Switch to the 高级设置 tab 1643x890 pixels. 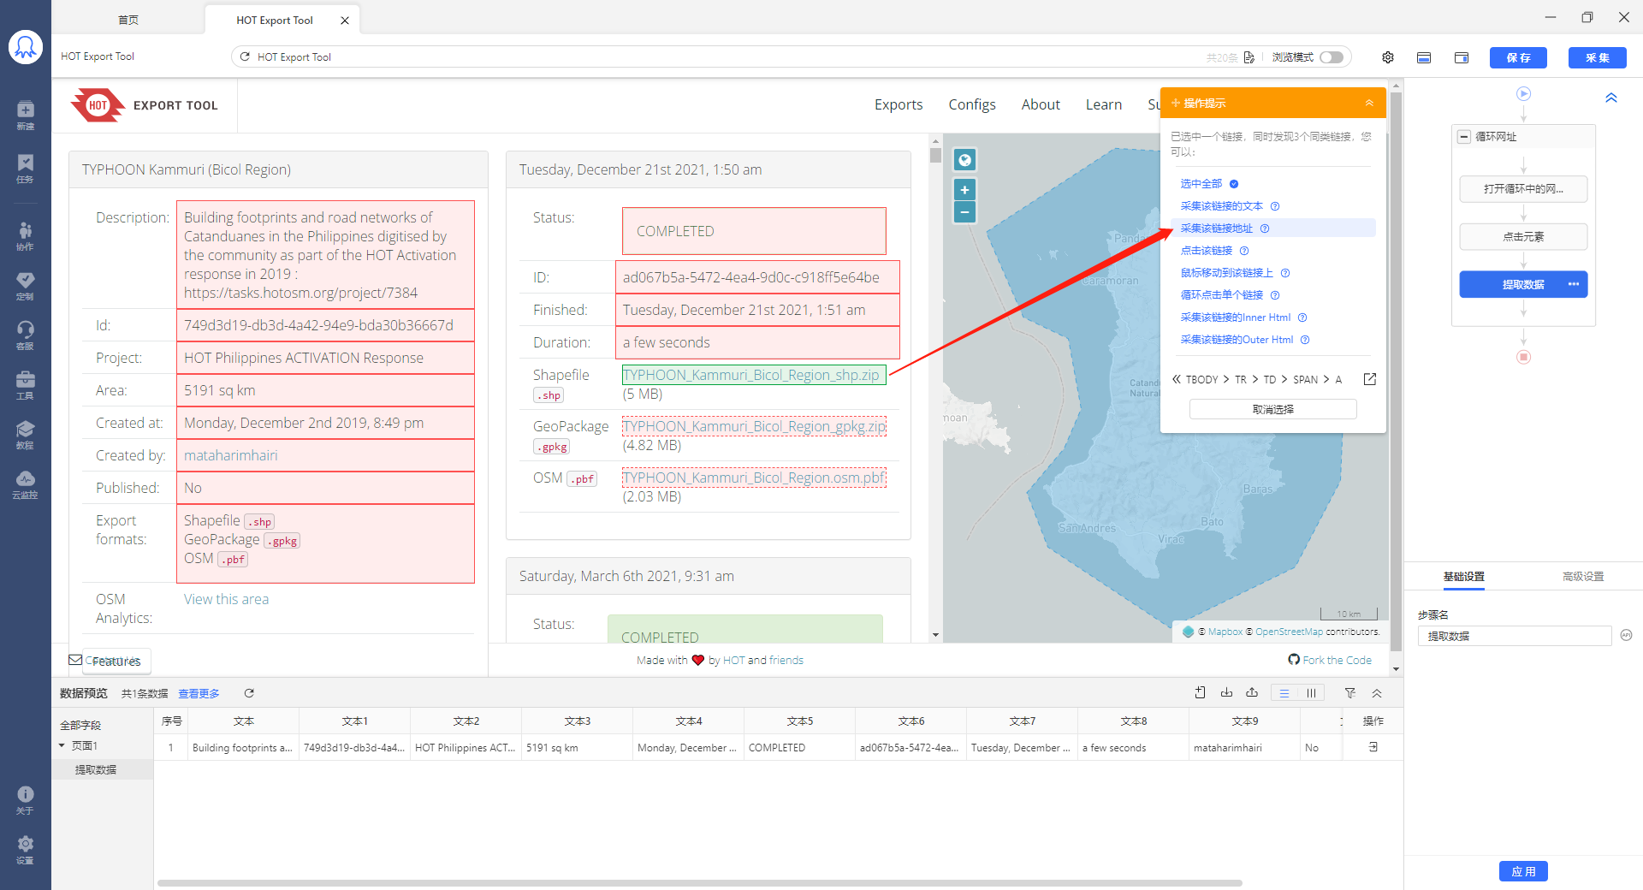point(1583,576)
